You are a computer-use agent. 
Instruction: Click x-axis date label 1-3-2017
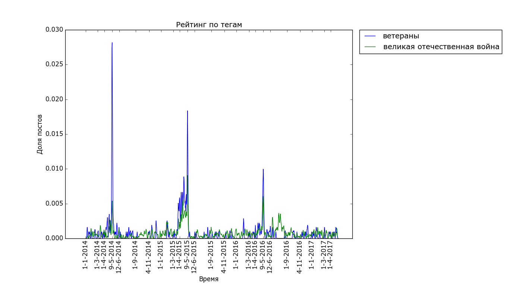tap(324, 255)
